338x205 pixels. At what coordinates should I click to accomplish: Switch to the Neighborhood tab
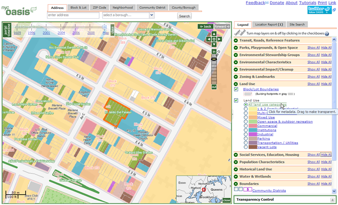point(122,8)
